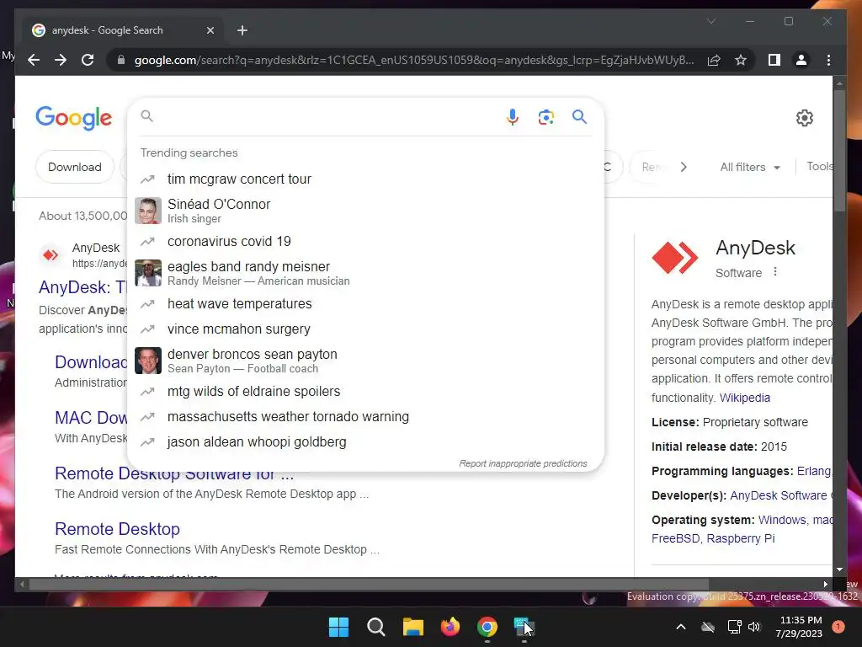Select suggestion Sinéad O'Connor
The image size is (862, 647).
365,211
